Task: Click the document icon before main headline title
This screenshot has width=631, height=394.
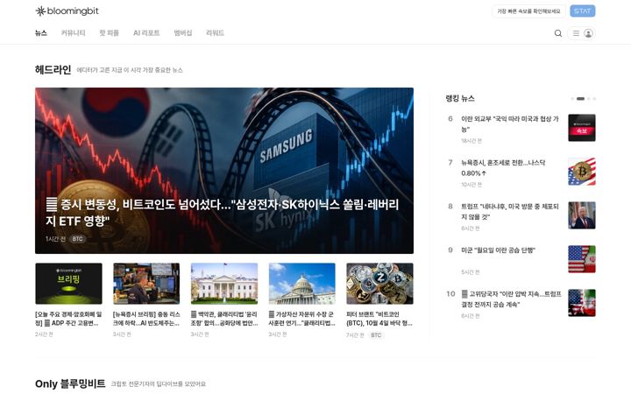Action: (x=51, y=205)
